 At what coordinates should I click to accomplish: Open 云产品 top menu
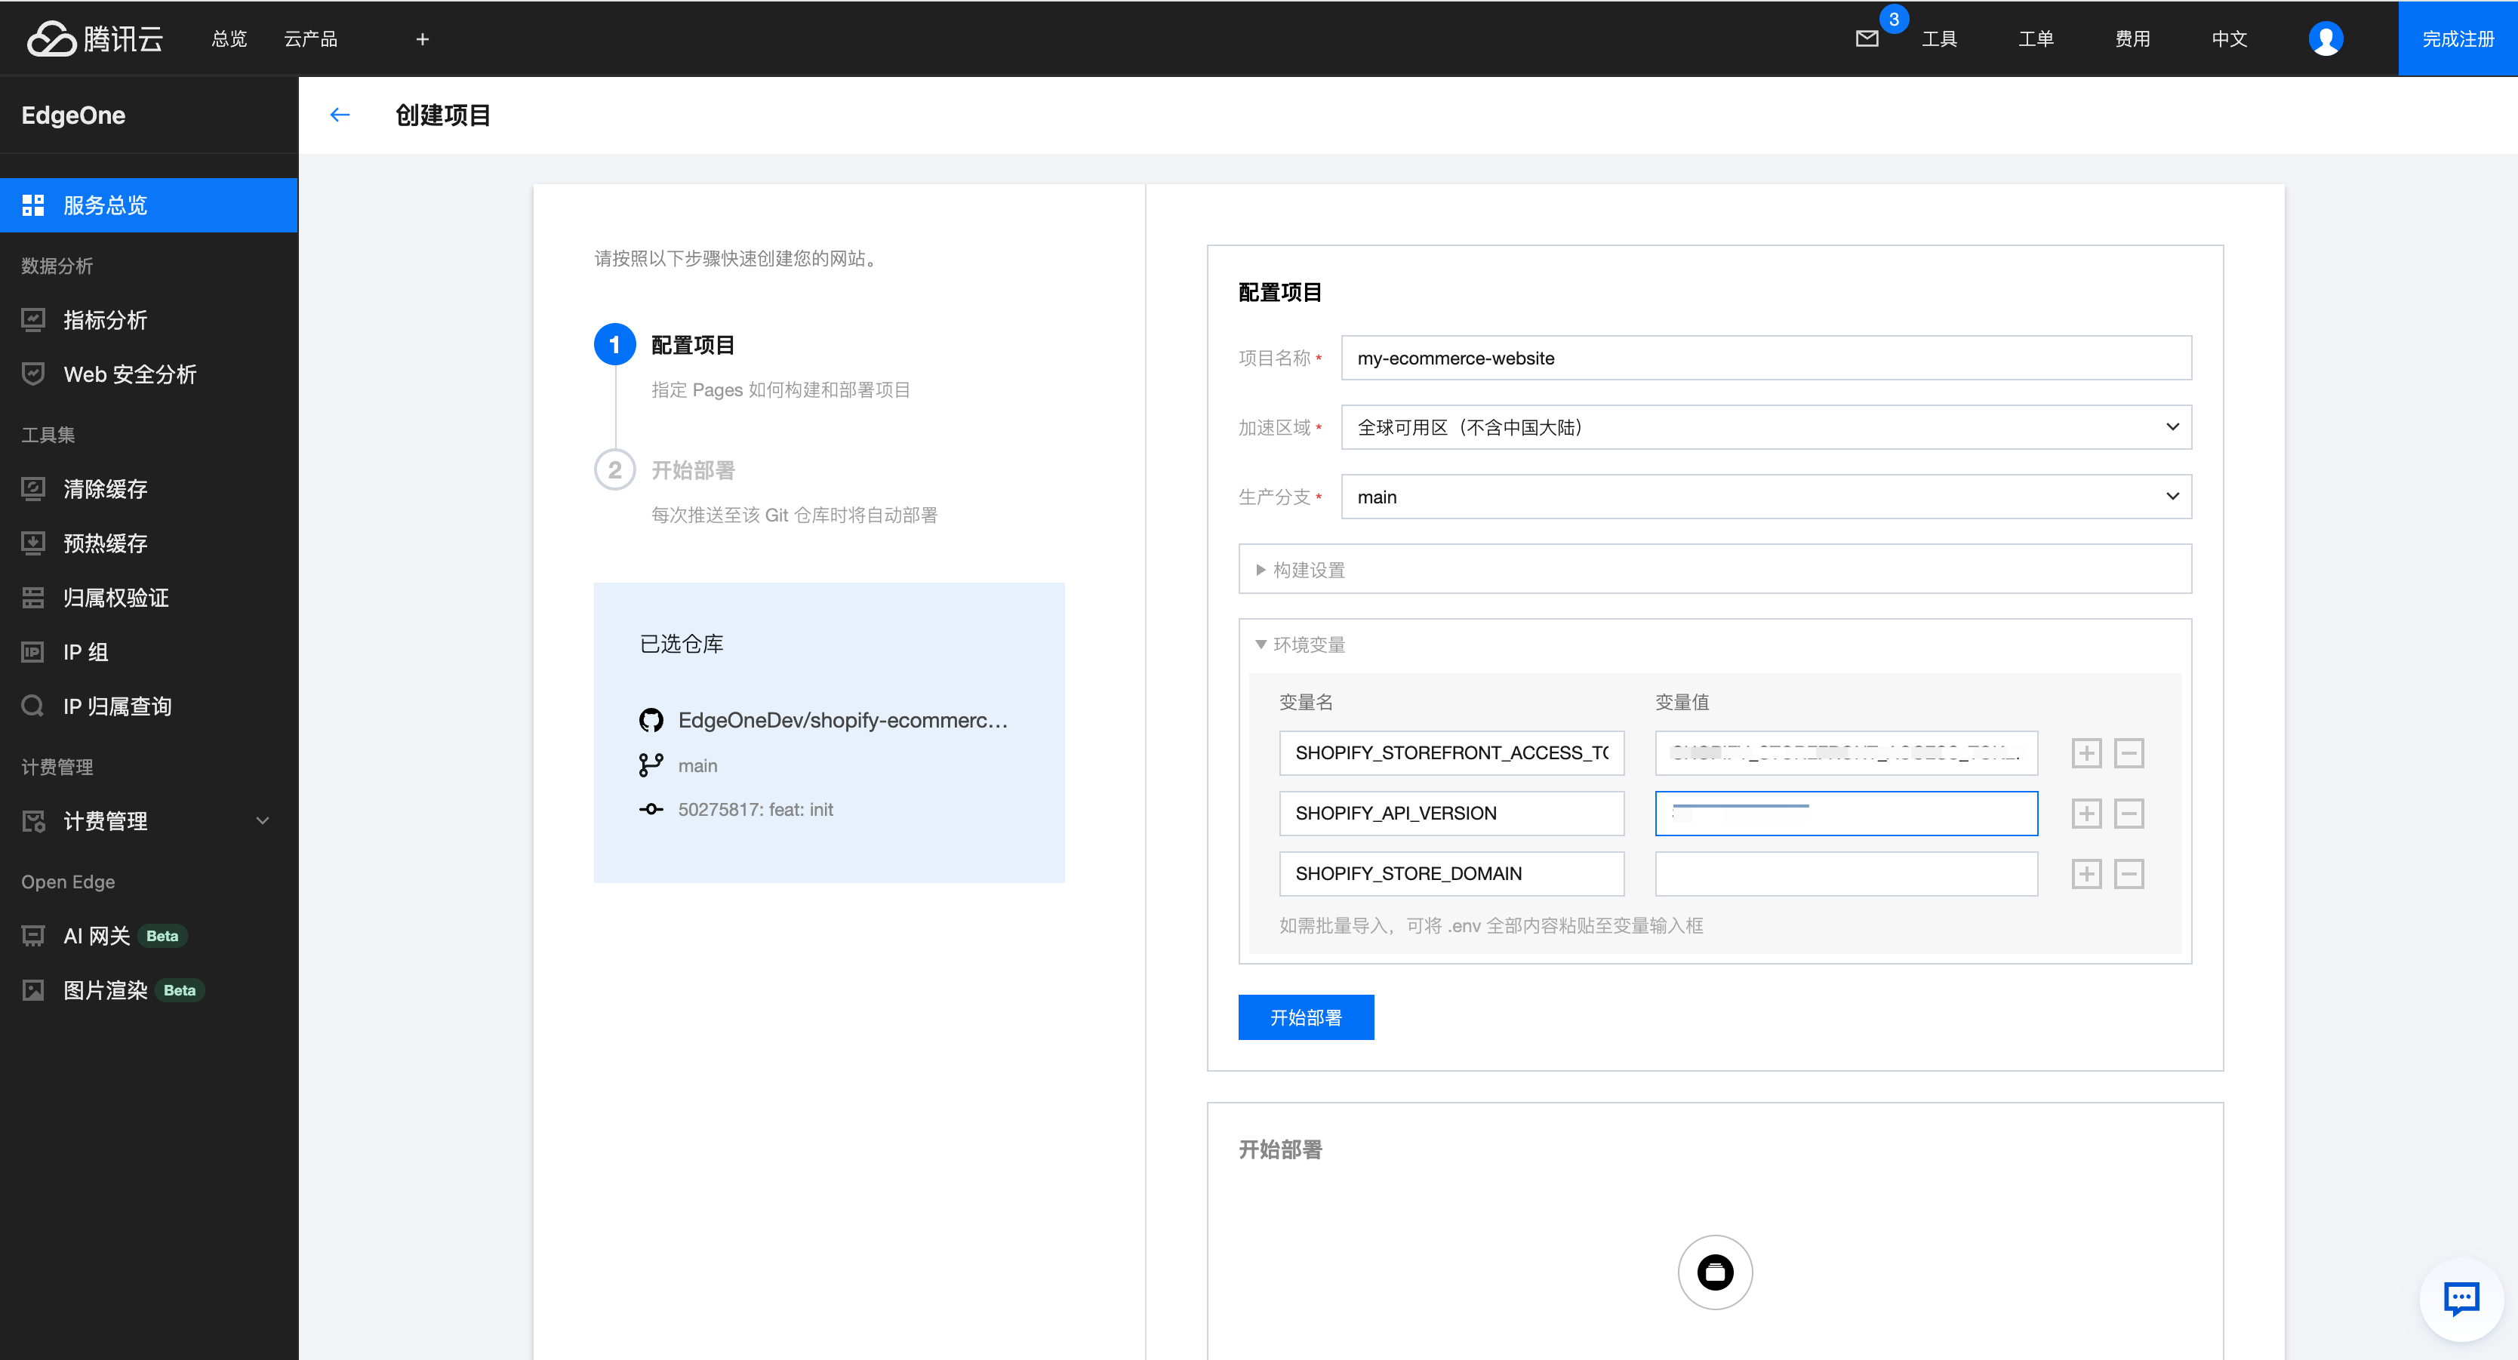coord(310,39)
